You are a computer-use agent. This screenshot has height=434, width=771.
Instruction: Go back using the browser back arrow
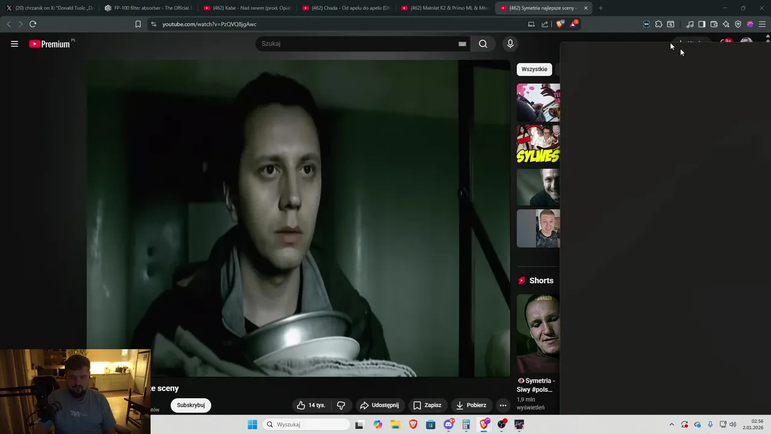click(8, 24)
